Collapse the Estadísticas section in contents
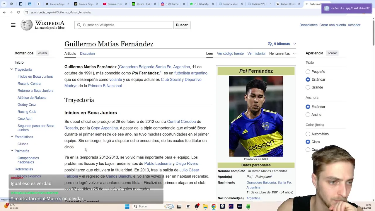Viewport: 375px width, 211px height. 12,137
